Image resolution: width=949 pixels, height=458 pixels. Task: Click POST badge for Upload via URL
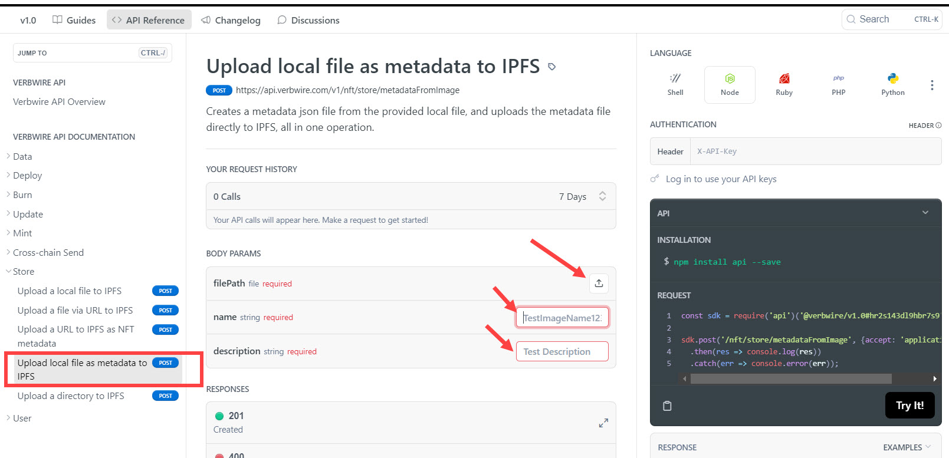(x=165, y=311)
